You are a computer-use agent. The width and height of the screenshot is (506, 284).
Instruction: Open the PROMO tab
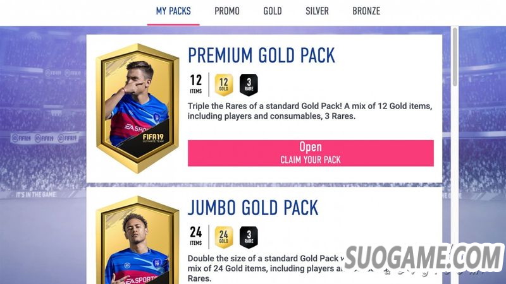tap(227, 11)
